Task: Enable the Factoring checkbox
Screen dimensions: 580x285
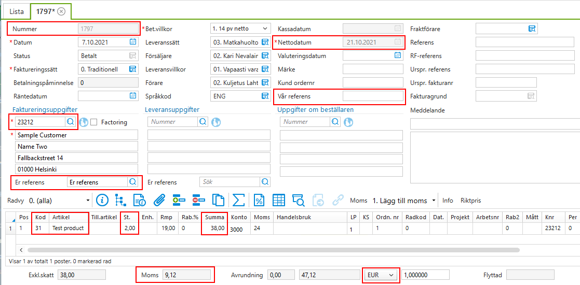Action: [94, 122]
